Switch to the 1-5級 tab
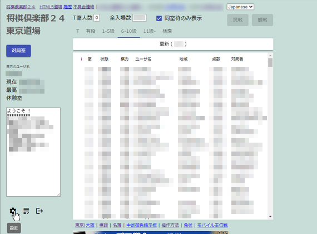Viewport: 317px width, 234px height. tap(108, 31)
